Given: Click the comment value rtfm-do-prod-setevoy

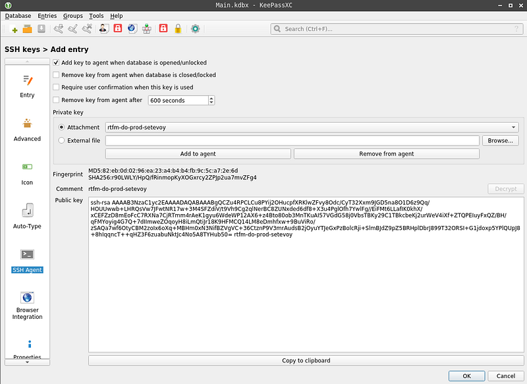Looking at the screenshot, I should click(x=118, y=189).
